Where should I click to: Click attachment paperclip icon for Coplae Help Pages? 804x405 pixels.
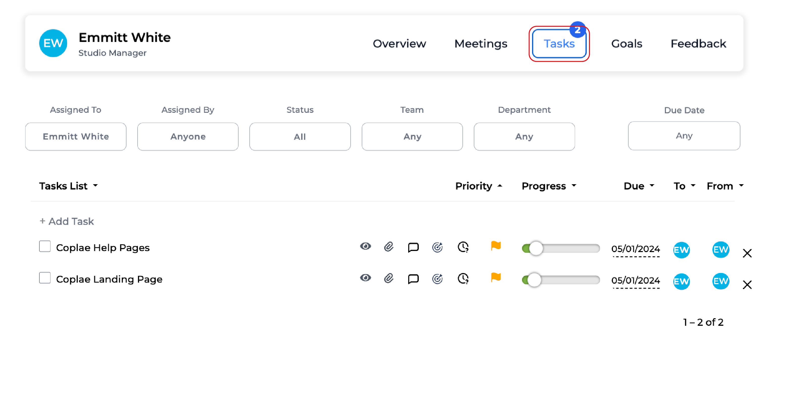coord(388,247)
